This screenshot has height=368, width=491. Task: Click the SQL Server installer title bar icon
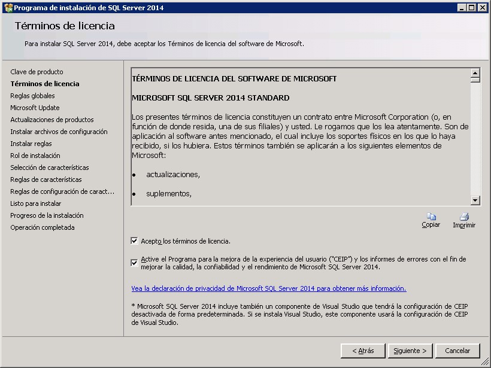pyautogui.click(x=8, y=8)
